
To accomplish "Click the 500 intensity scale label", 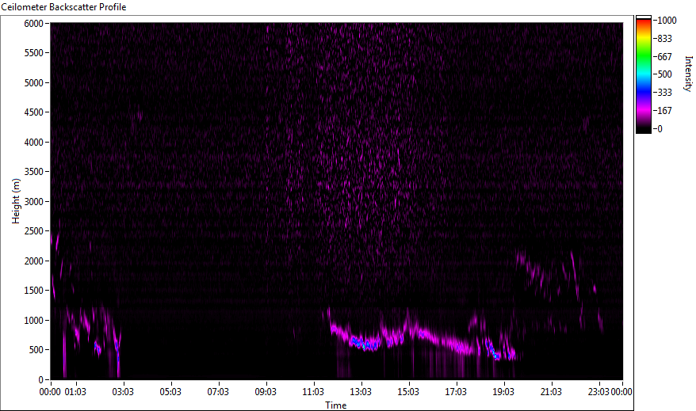I will click(664, 74).
